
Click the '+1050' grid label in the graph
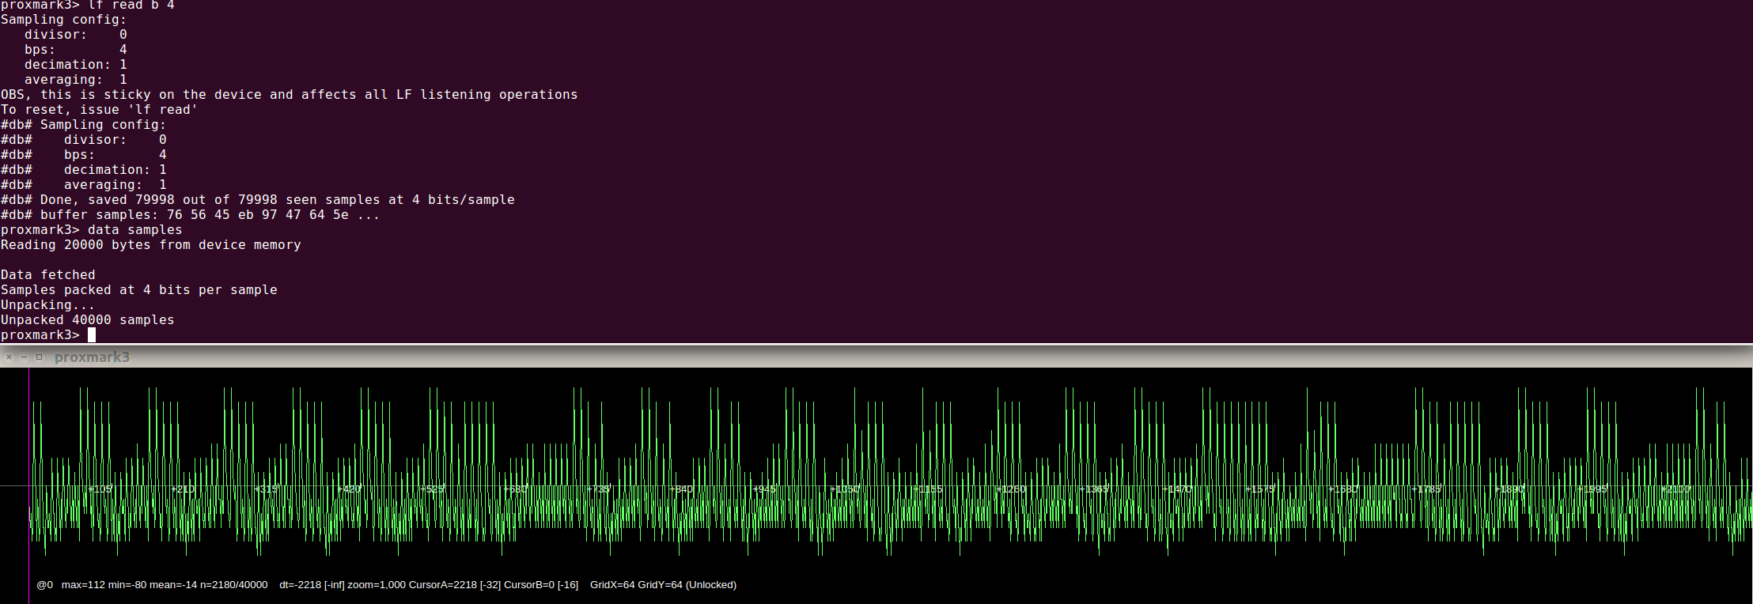point(845,489)
